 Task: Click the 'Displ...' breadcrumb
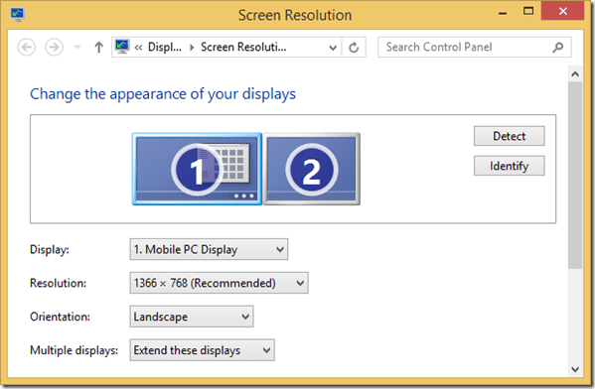tap(165, 47)
